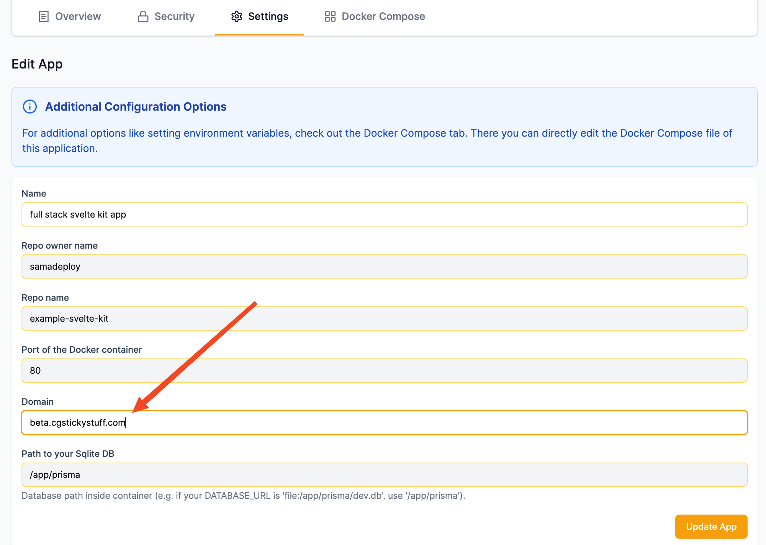Click the Overview document icon

tap(44, 16)
